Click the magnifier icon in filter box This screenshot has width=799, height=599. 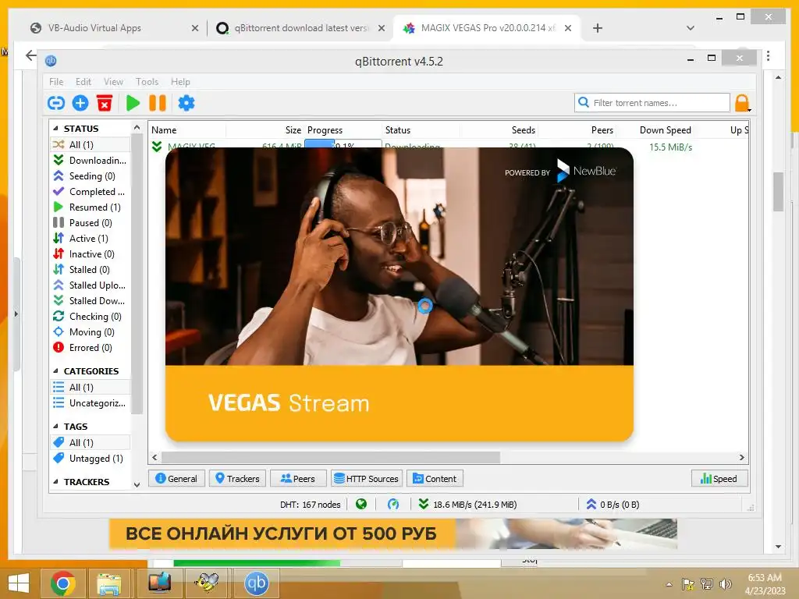click(584, 102)
